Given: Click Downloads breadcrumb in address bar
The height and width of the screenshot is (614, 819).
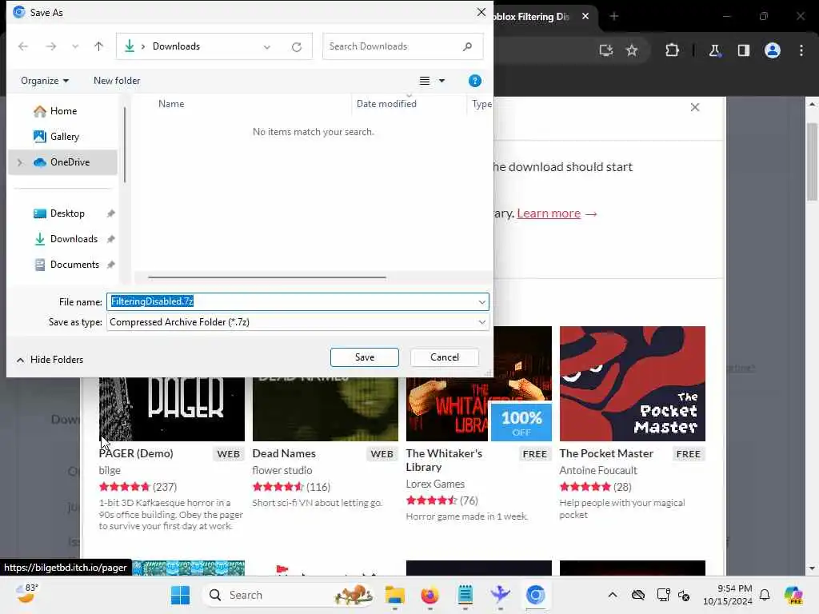Looking at the screenshot, I should coord(176,46).
